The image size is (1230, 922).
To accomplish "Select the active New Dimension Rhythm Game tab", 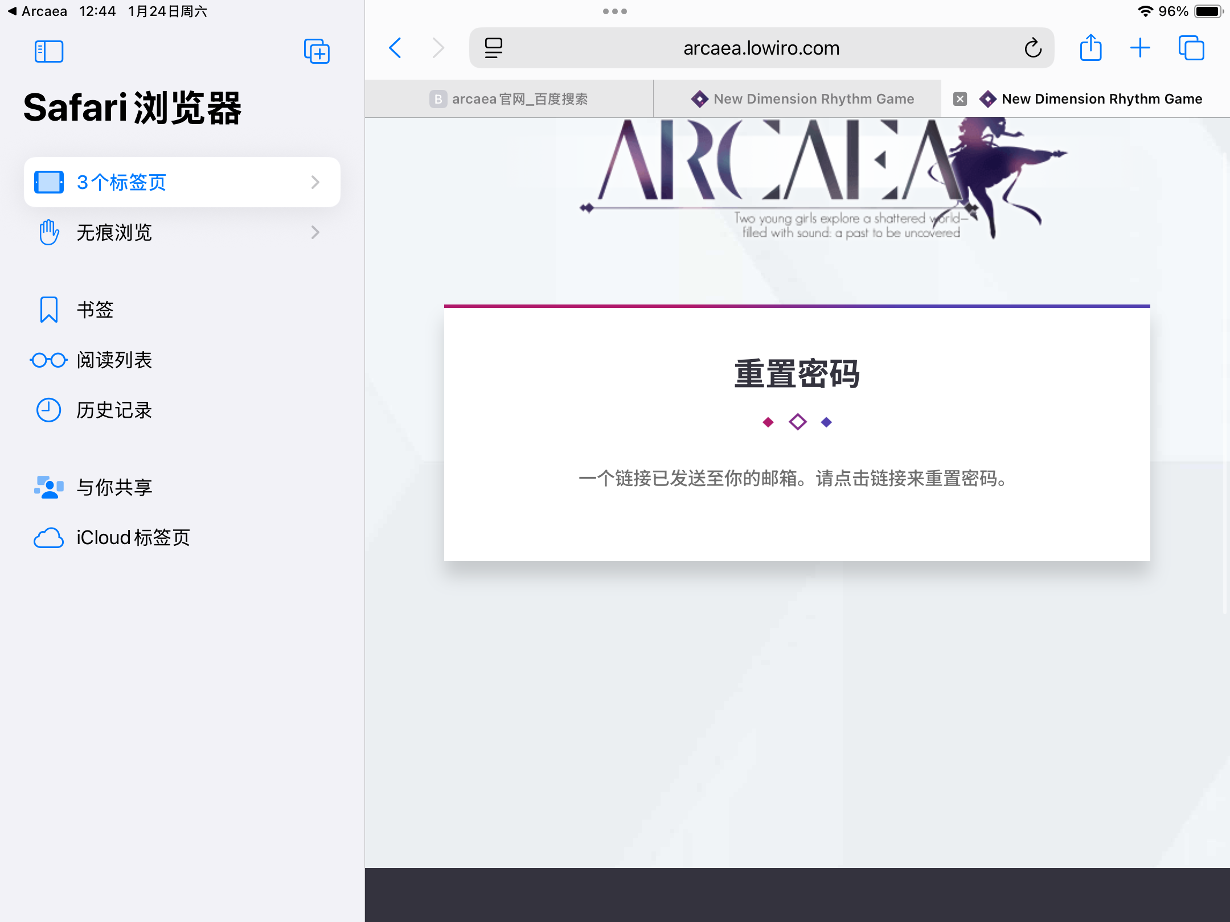I will 1085,99.
